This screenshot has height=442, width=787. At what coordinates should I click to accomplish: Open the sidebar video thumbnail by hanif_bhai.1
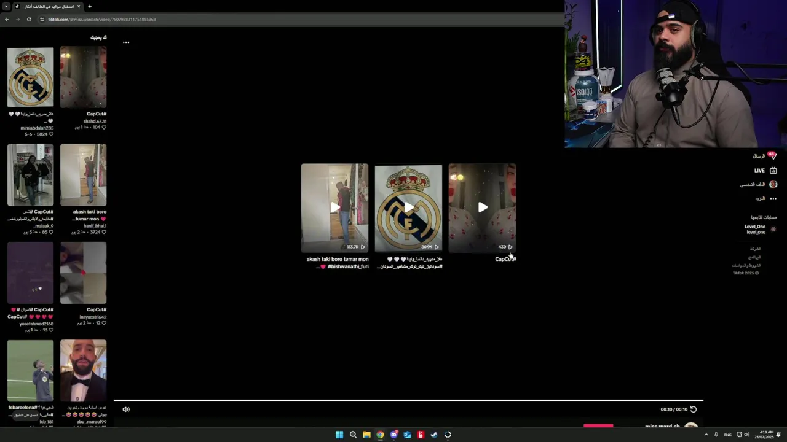pyautogui.click(x=83, y=175)
